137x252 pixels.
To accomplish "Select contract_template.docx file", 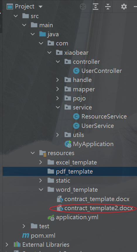I will [97, 199].
